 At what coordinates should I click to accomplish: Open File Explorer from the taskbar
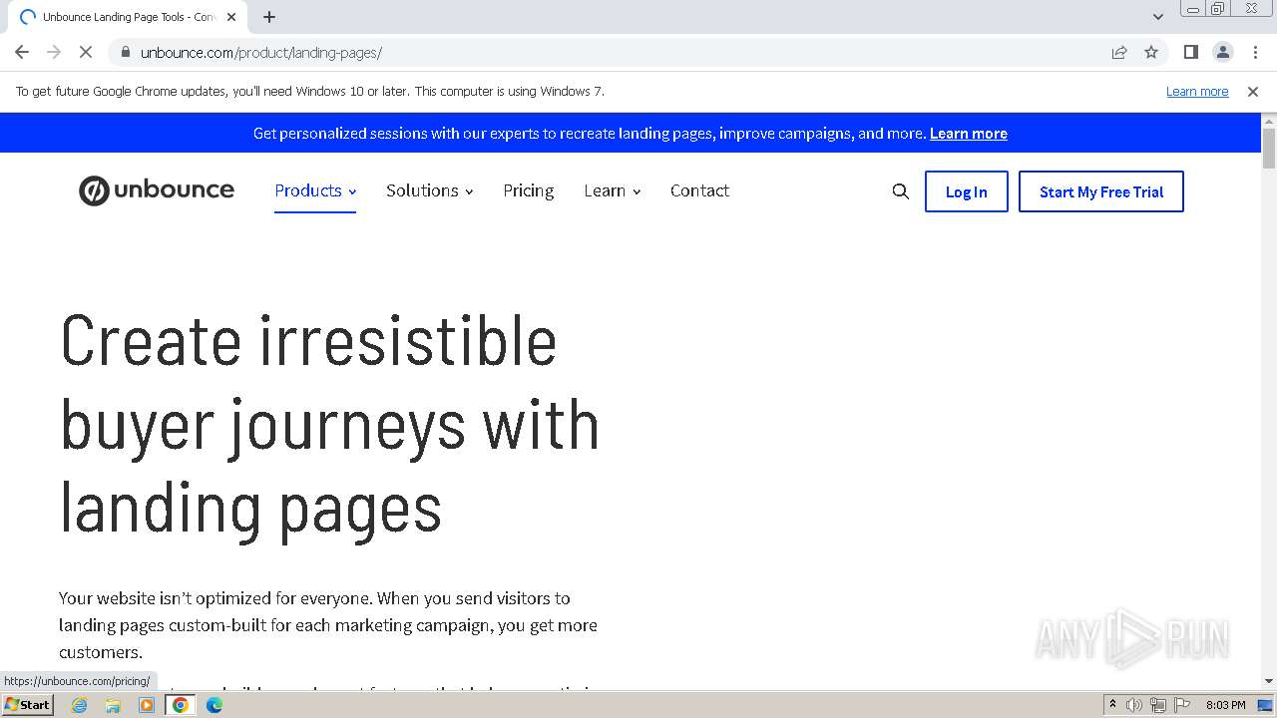(113, 705)
